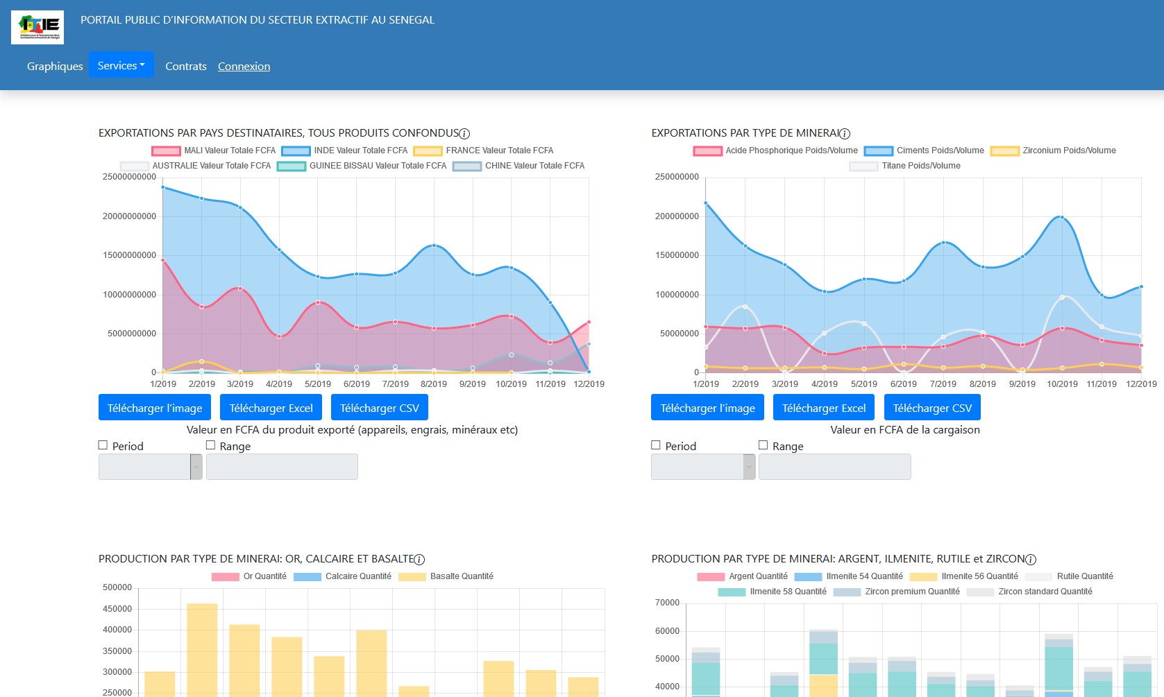Toggle the Zircon premium Quantité legend swatch
The height and width of the screenshot is (697, 1164).
(847, 592)
